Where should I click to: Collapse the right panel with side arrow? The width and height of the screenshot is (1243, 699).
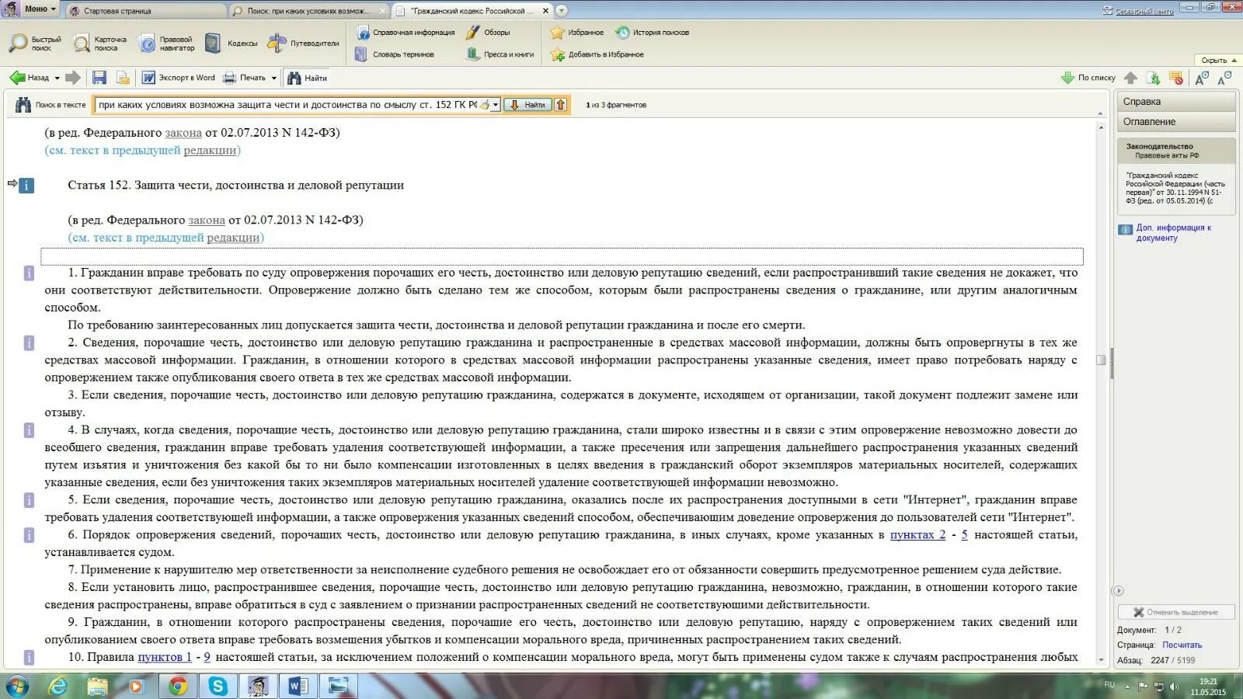coord(1118,591)
